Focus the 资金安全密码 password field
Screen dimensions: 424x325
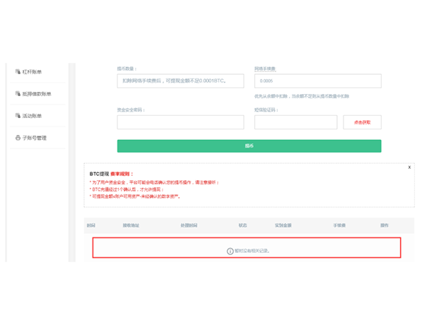pyautogui.click(x=180, y=122)
